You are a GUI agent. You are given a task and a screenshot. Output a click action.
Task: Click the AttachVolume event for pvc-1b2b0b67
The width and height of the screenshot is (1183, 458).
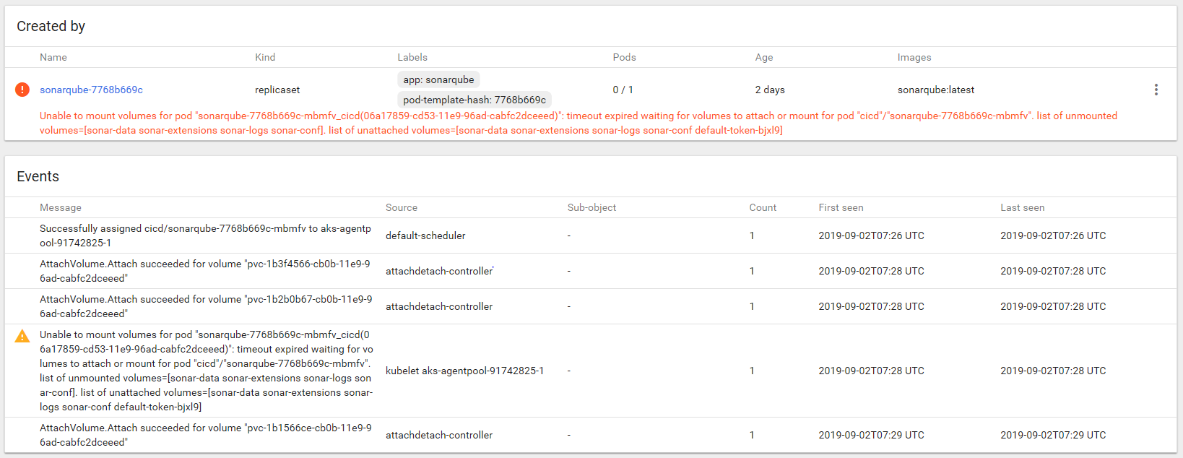pos(206,306)
